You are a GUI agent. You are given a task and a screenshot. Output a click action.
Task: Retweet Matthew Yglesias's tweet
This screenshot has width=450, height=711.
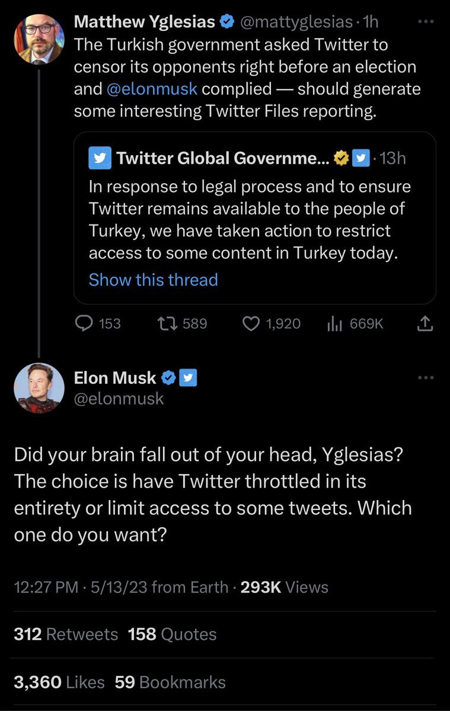(x=164, y=324)
